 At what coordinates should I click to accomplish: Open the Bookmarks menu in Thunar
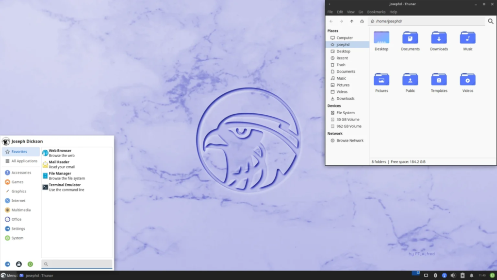pyautogui.click(x=376, y=12)
